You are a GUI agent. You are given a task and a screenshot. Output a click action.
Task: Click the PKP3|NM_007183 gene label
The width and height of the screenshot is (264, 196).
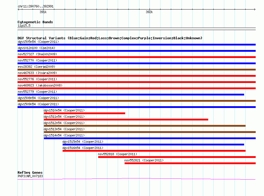click(30, 176)
